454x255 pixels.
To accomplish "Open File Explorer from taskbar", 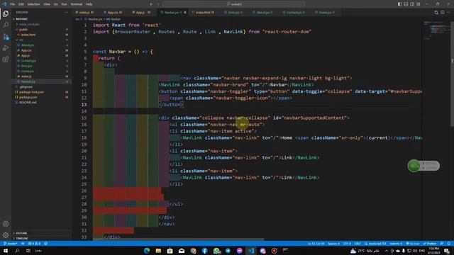I will (158, 251).
